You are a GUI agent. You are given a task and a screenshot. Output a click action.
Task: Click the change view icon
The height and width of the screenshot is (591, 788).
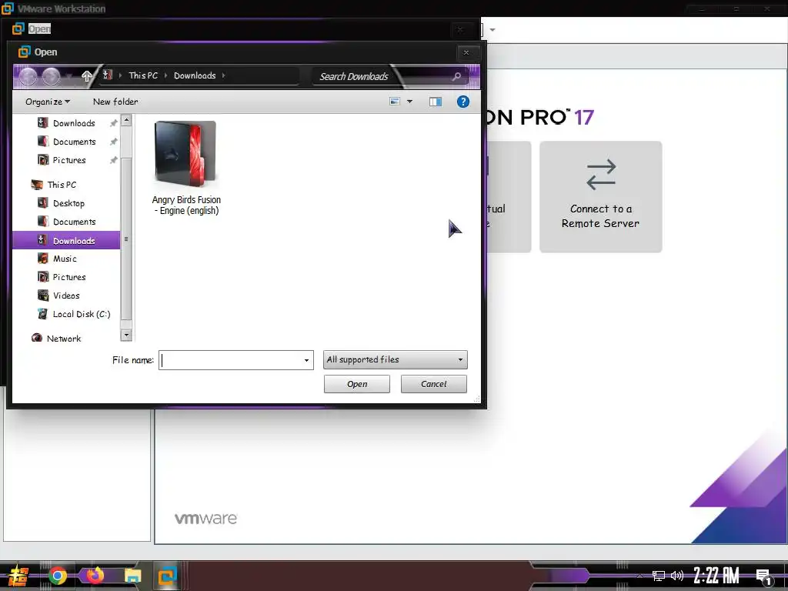click(395, 102)
